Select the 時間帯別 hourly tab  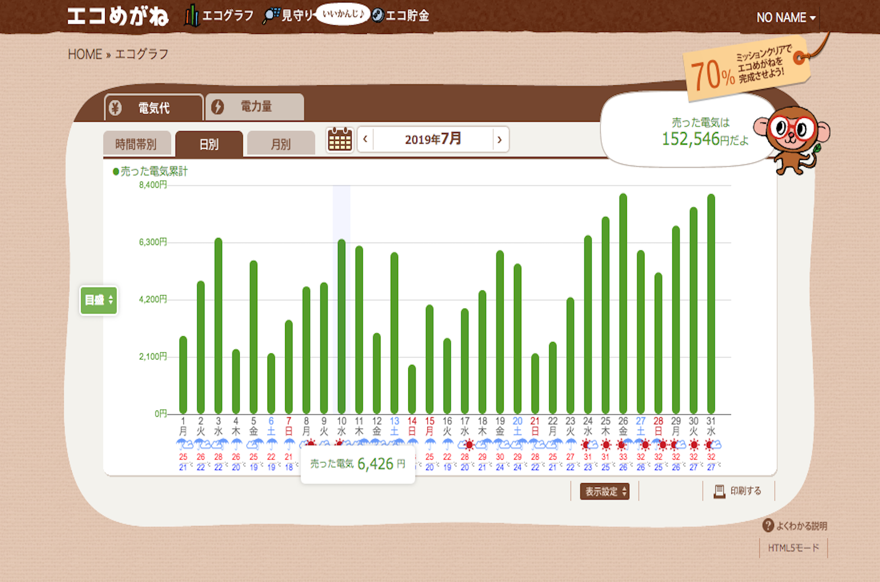point(136,144)
